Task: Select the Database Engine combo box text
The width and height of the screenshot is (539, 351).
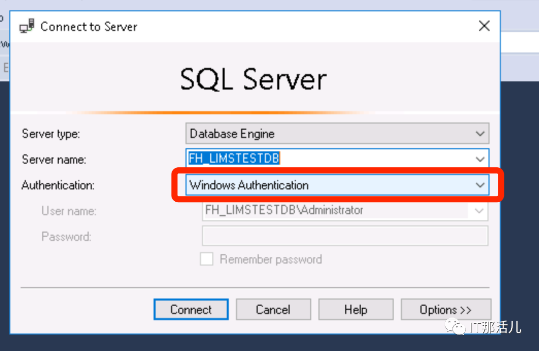Action: coord(232,134)
